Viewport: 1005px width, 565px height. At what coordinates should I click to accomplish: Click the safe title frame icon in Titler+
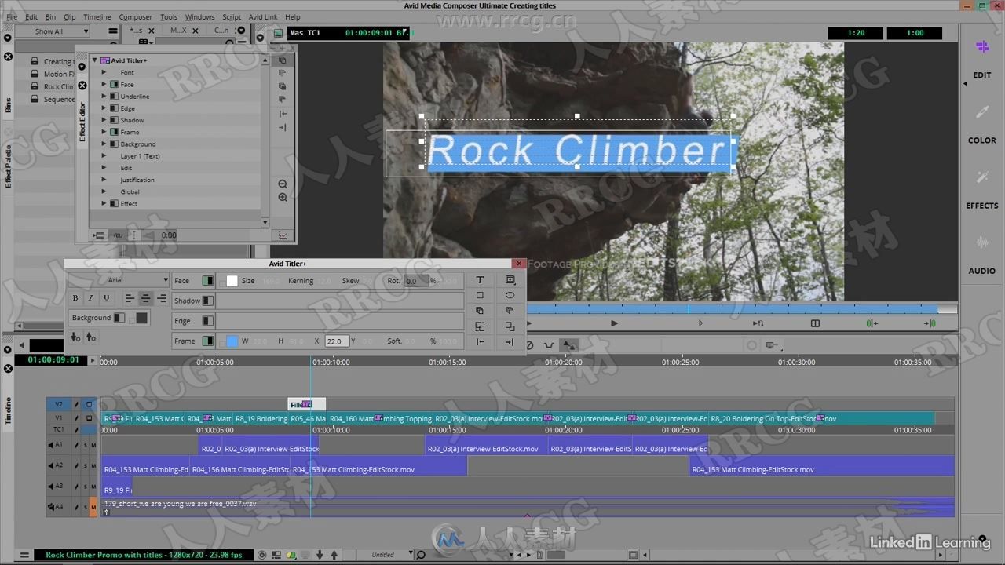click(510, 280)
